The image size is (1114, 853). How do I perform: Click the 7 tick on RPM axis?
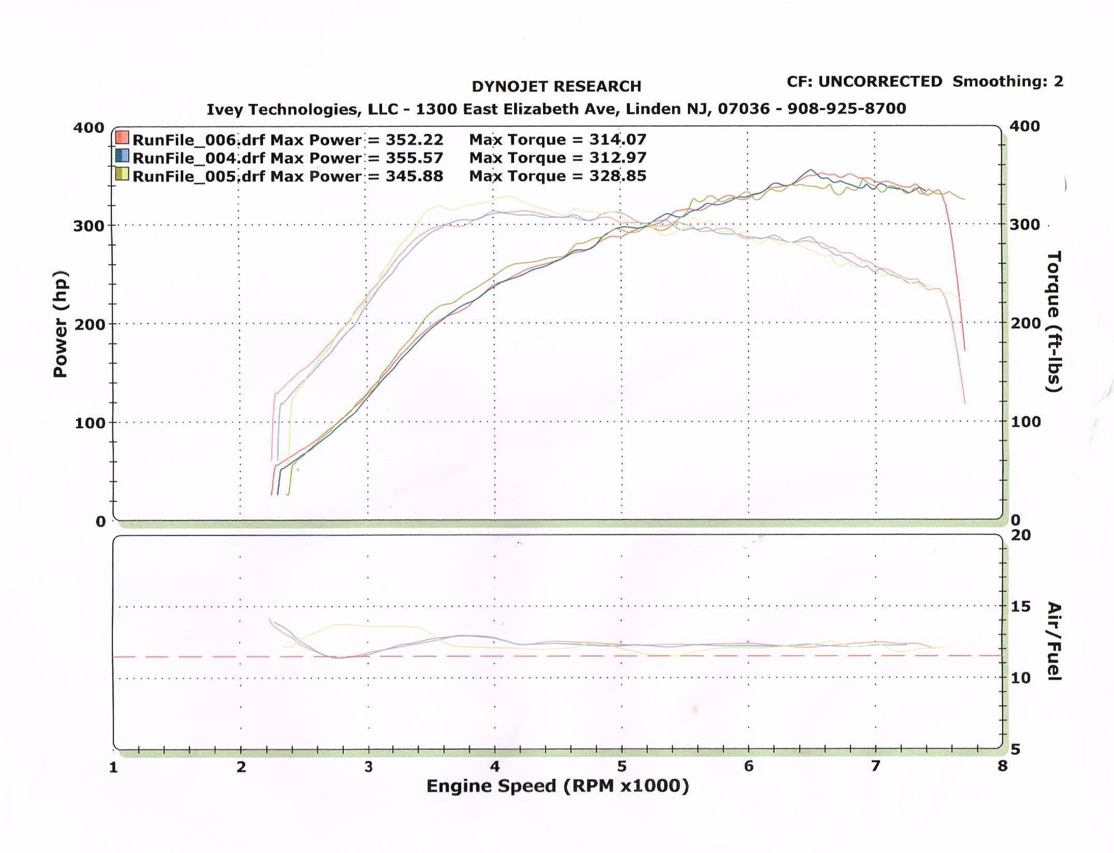point(875,766)
